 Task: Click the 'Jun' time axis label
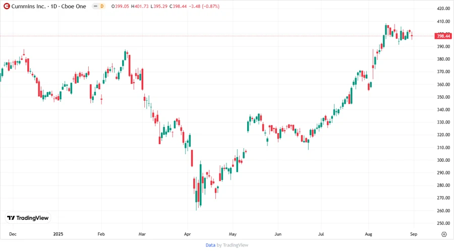277,234
